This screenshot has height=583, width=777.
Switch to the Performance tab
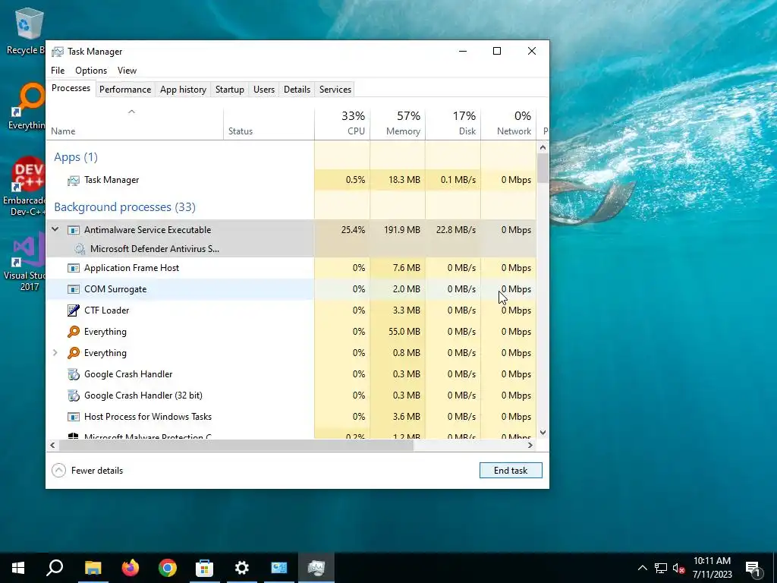pos(125,90)
